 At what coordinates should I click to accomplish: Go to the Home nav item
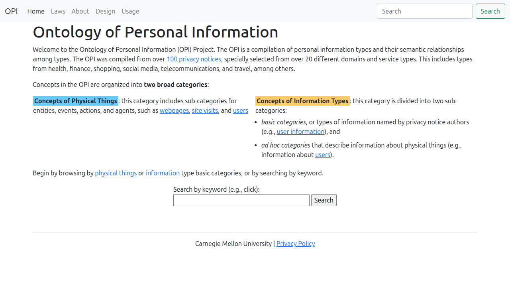point(36,11)
